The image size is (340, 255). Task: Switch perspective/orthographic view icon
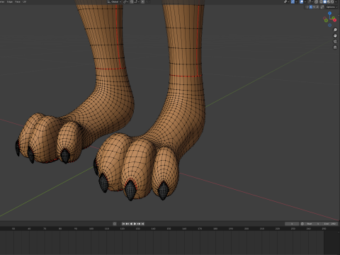click(x=335, y=47)
